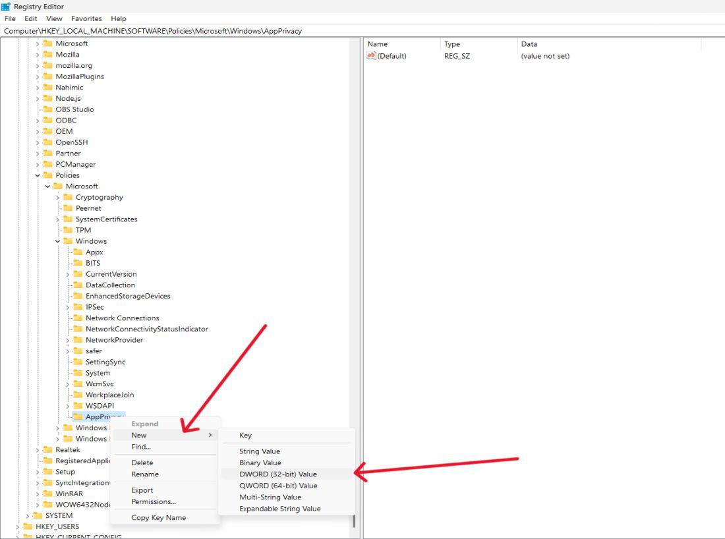Click the ODBC folder icon
Viewport: 725px width, 539px height.
[47, 120]
